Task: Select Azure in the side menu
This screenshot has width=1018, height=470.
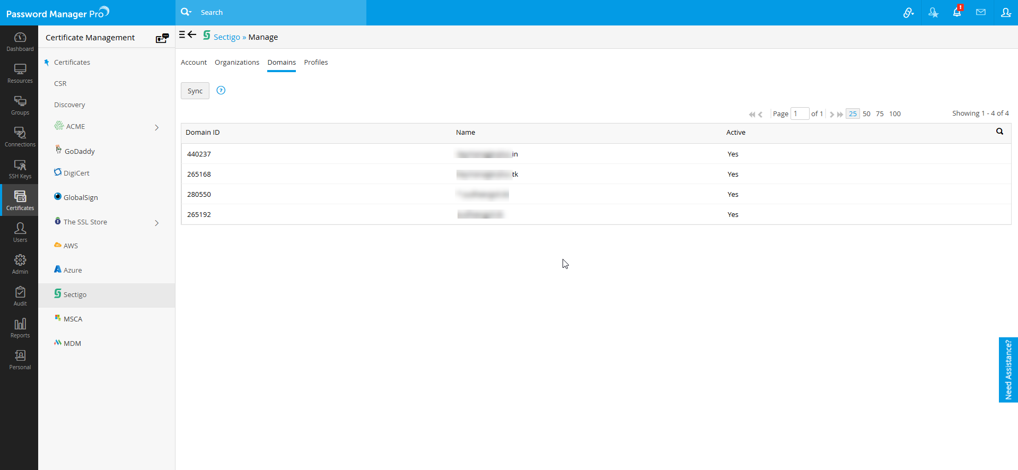Action: tap(73, 270)
